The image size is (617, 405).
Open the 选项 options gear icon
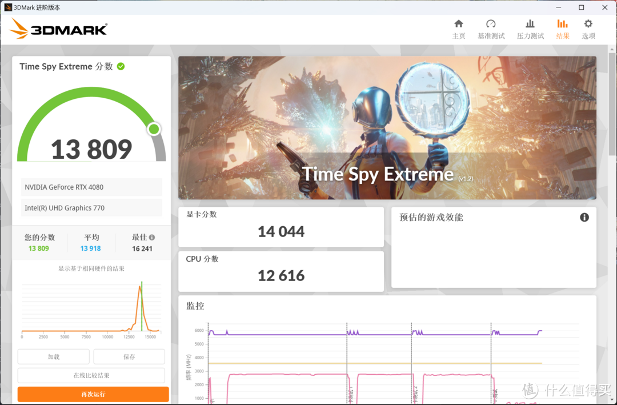(x=588, y=24)
